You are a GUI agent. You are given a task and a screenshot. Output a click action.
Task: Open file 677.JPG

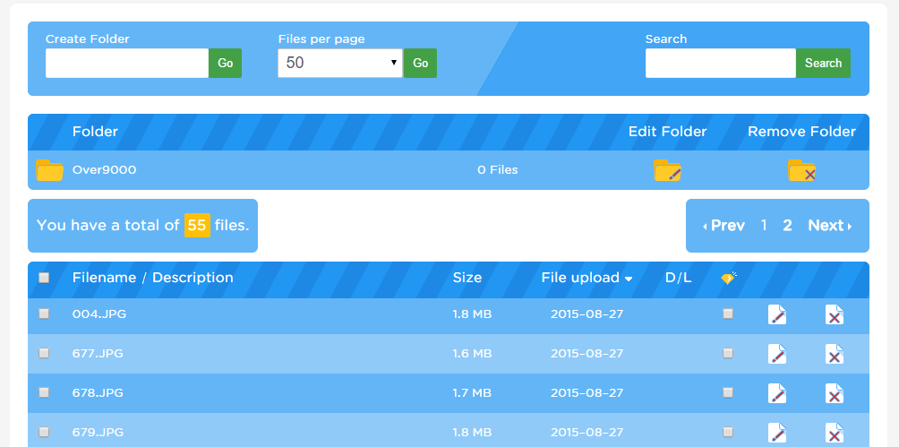pyautogui.click(x=98, y=354)
